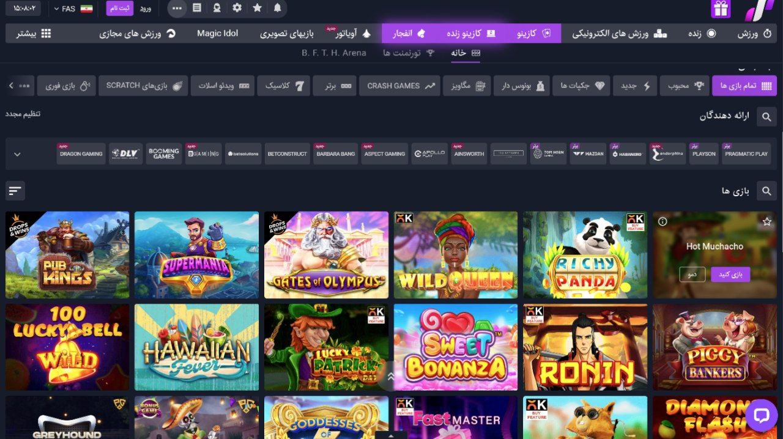Open the notifications bell icon
The height and width of the screenshot is (439, 783).
(x=277, y=9)
